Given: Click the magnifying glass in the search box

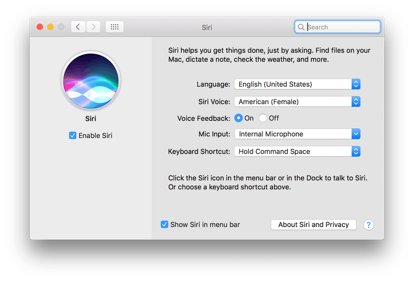Looking at the screenshot, I should pos(301,27).
